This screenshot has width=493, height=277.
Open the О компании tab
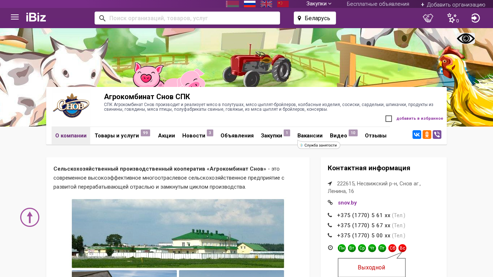pyautogui.click(x=71, y=136)
